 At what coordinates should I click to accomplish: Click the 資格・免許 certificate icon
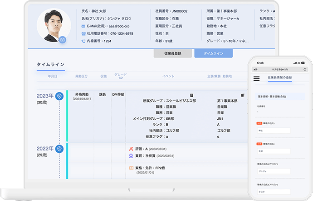pos(131,168)
